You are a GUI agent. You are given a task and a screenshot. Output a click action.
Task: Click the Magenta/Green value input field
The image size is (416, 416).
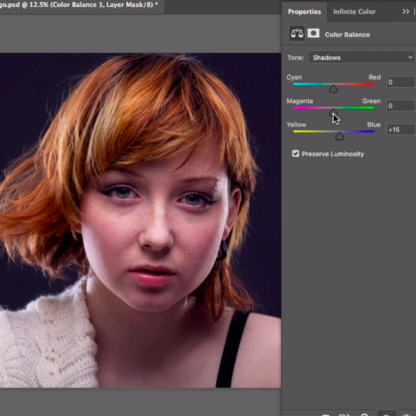coord(401,106)
